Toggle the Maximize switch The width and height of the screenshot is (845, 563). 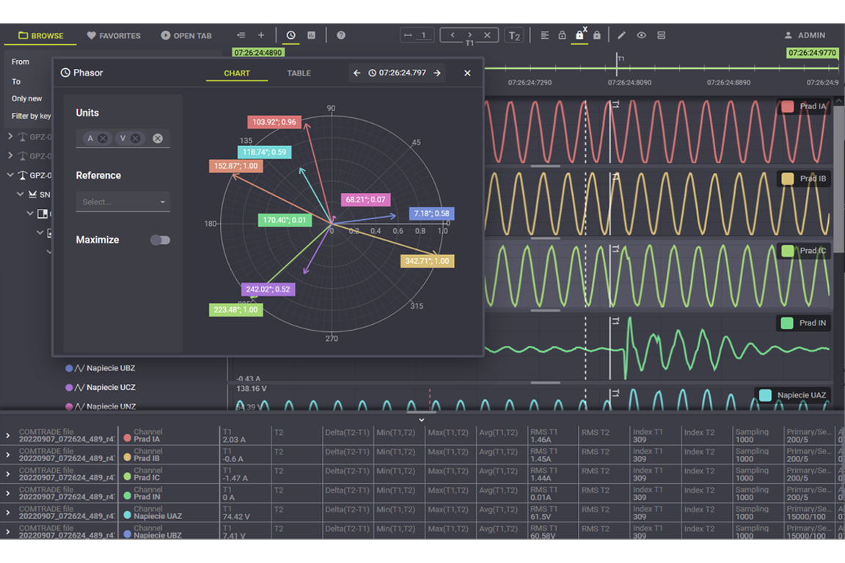tap(160, 240)
